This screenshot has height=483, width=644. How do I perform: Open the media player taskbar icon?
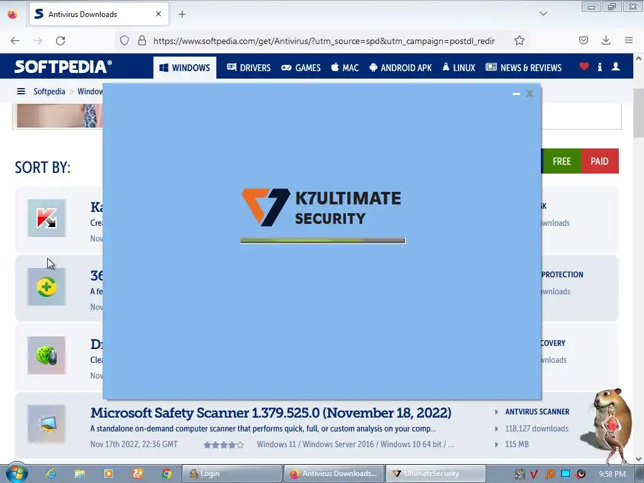click(109, 474)
